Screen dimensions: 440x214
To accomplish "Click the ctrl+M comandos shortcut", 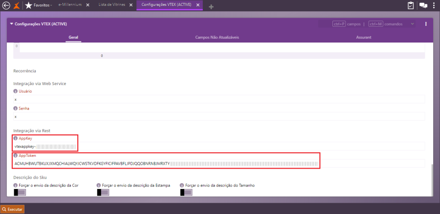I will pos(386,24).
